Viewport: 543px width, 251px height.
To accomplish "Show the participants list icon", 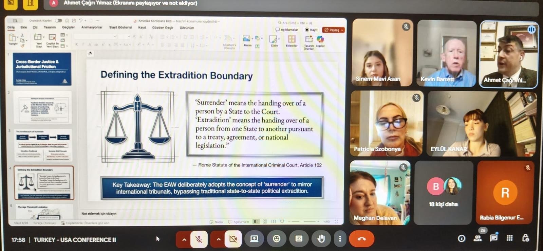I will point(478,238).
